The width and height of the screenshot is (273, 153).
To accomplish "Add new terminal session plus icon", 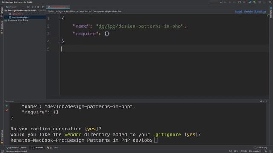I will (x=7, y=106).
